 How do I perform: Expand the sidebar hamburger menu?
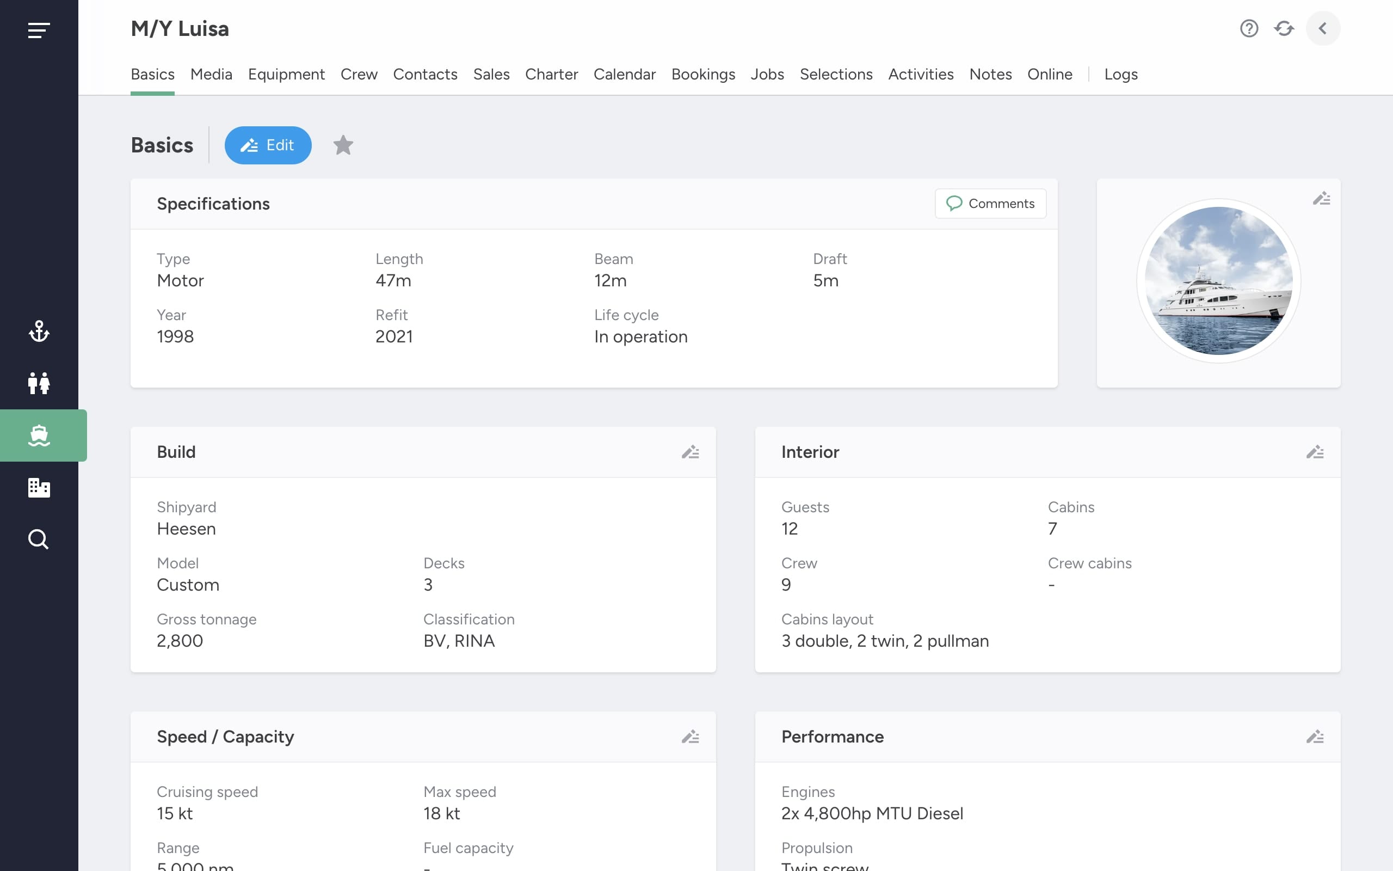coord(39,30)
